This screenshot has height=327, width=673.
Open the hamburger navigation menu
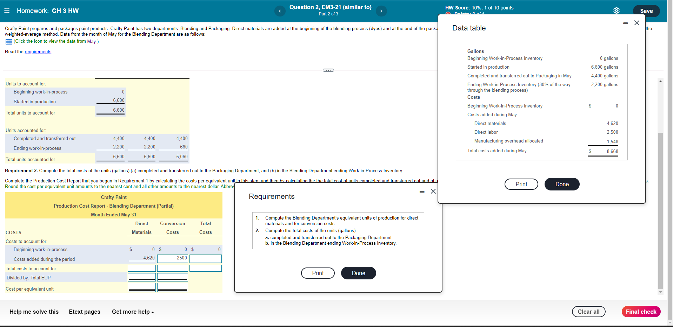click(7, 11)
